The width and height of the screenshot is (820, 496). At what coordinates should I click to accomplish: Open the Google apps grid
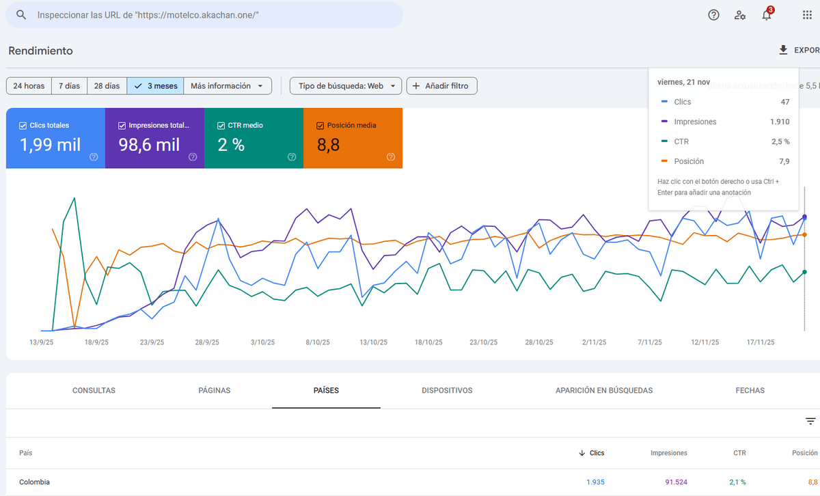click(x=807, y=15)
